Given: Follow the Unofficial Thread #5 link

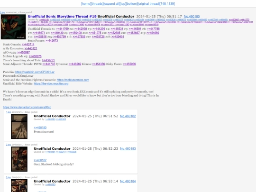Looking at the screenshot, I should (x=135, y=29).
